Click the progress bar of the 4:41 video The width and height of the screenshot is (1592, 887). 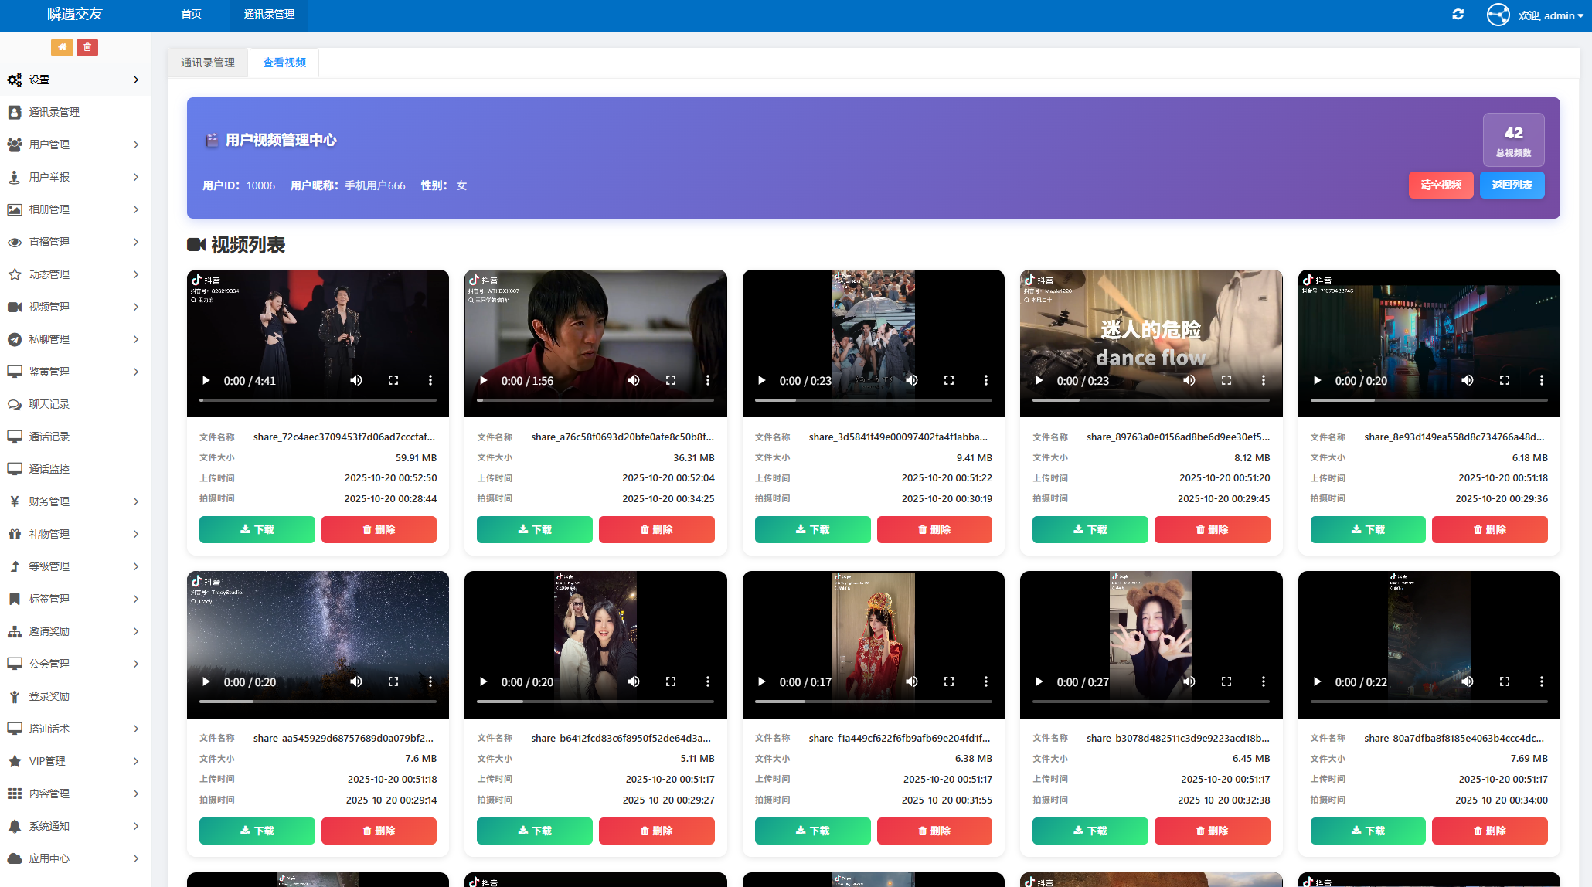[x=318, y=400]
